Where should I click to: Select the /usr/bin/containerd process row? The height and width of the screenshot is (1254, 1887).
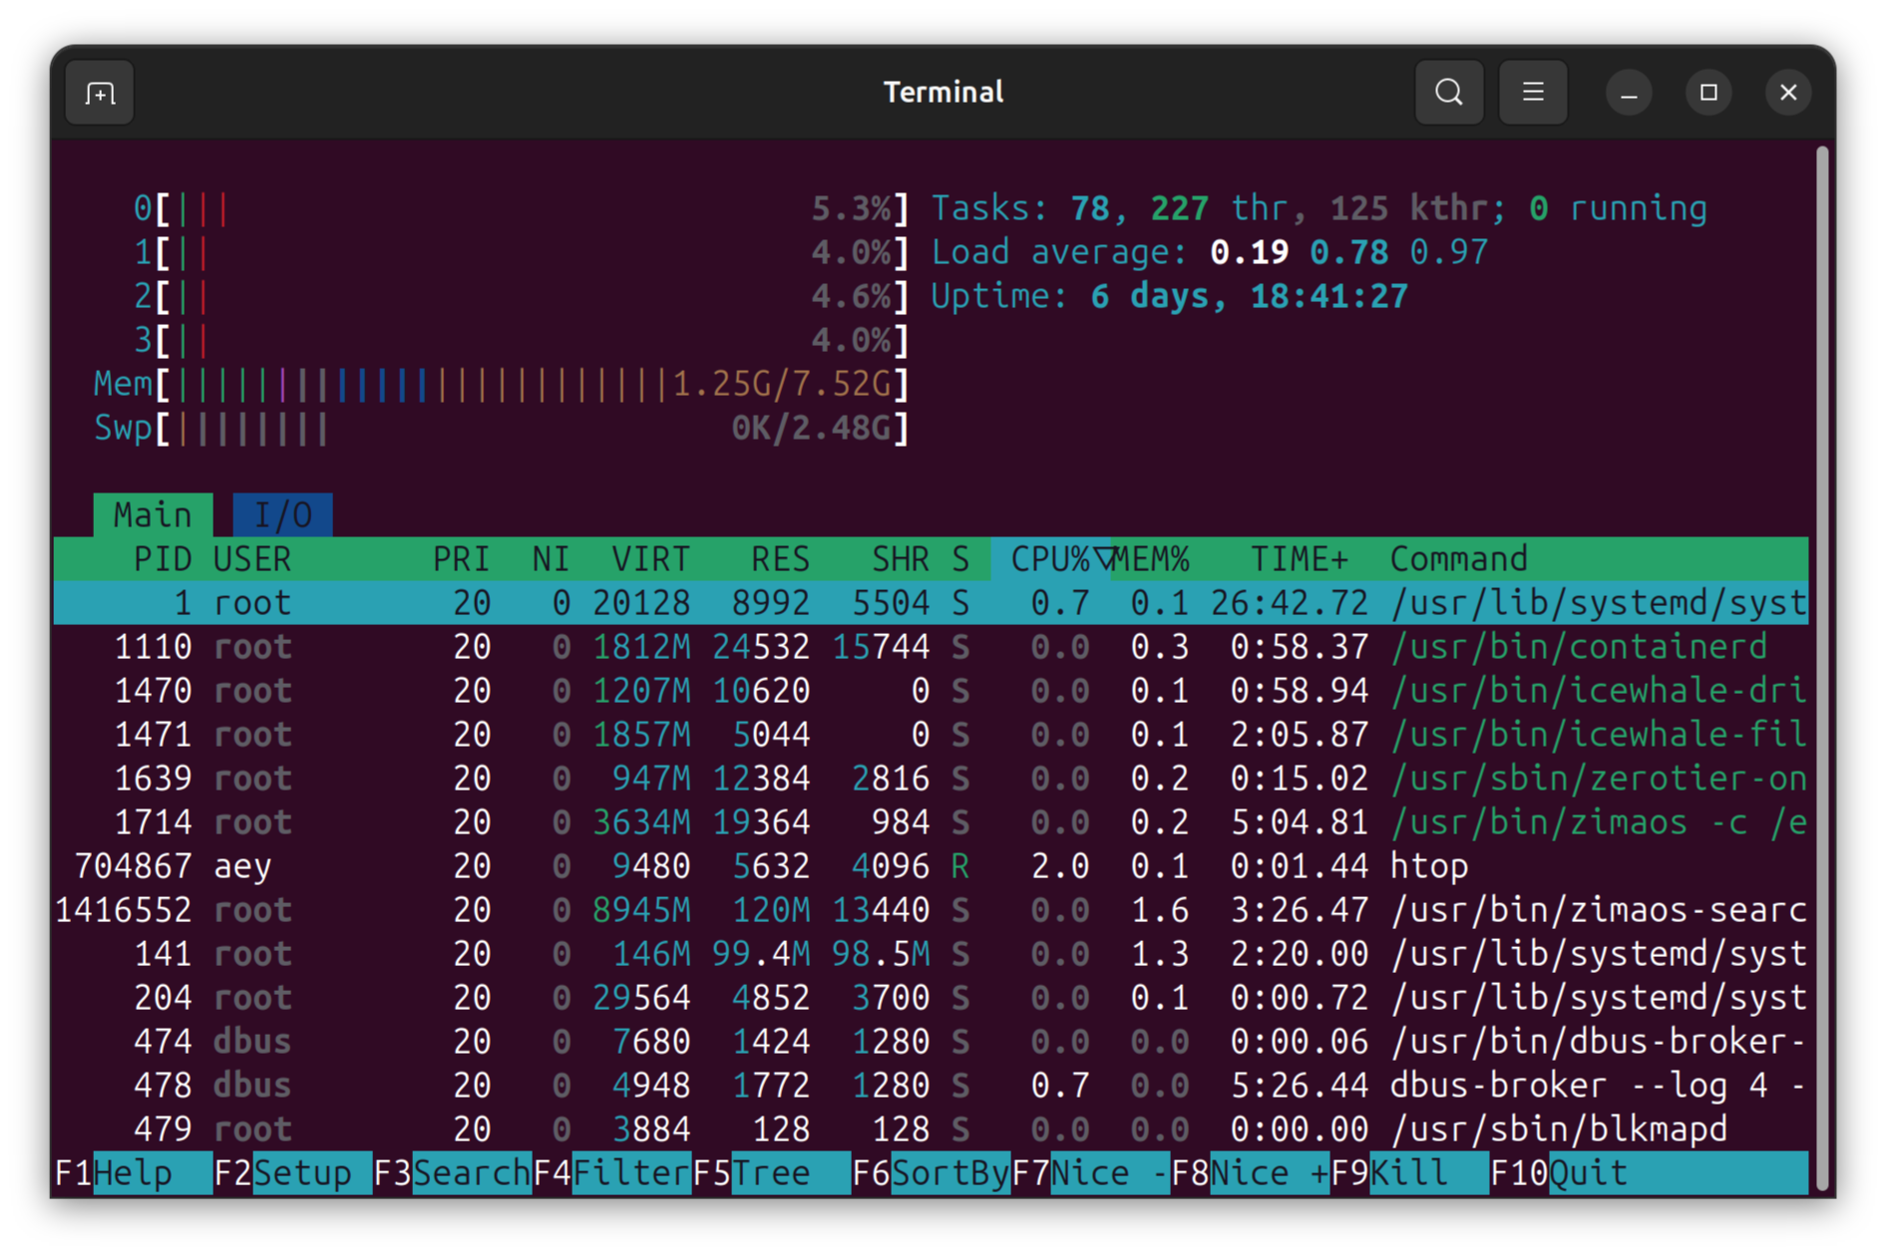pos(931,647)
